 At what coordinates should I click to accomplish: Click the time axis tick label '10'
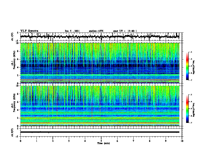click(182, 141)
